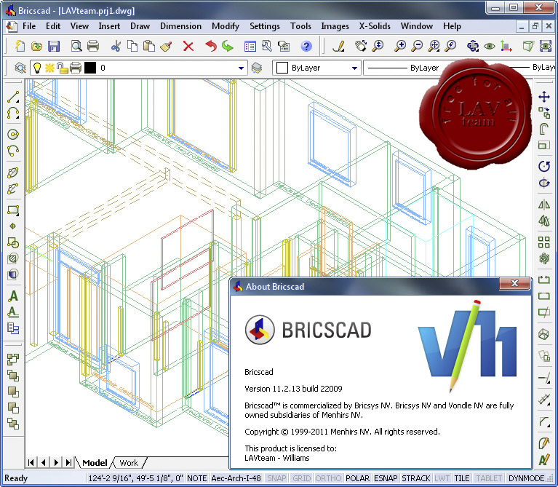Go to first layout tab arrow
558x487 pixels.
[x=31, y=462]
